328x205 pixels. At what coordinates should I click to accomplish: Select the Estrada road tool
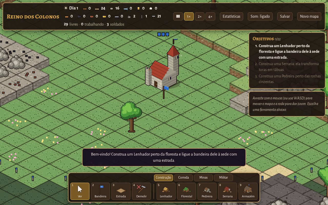[x=121, y=191]
